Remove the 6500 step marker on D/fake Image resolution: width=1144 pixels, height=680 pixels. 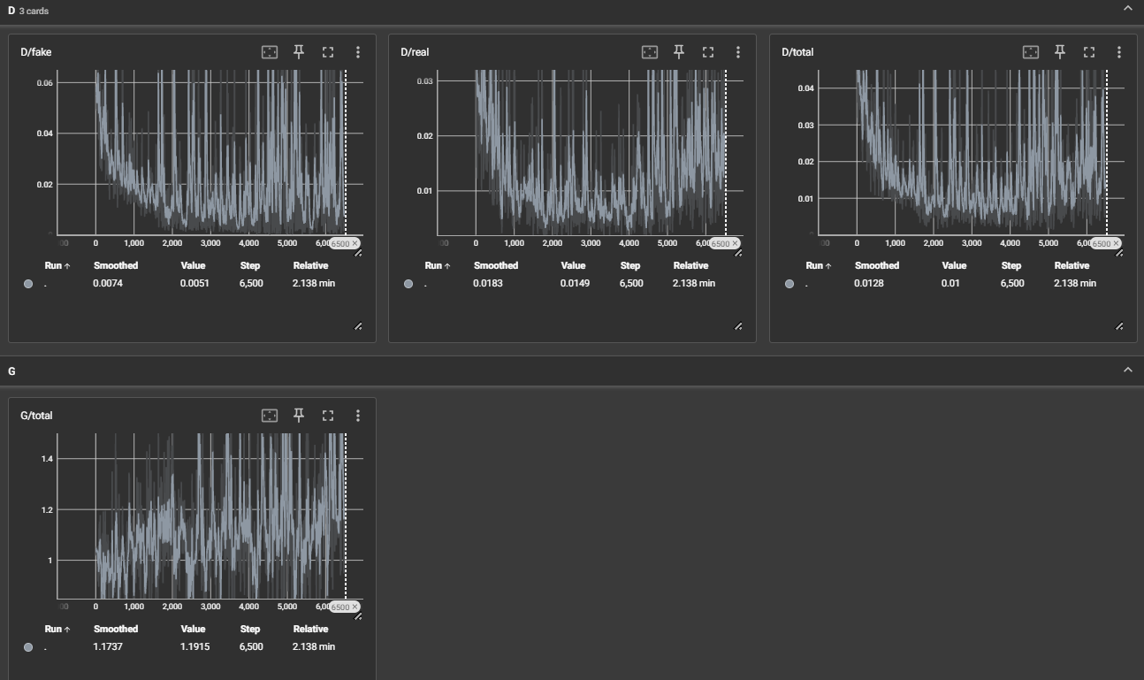coord(355,243)
